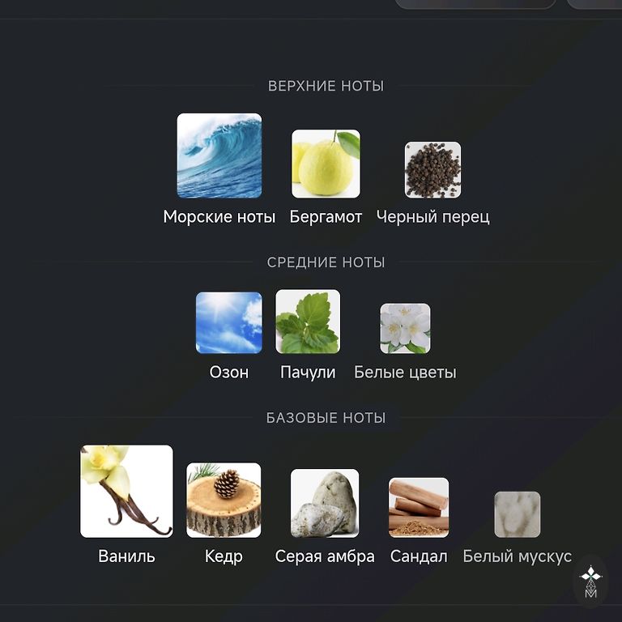Image resolution: width=622 pixels, height=622 pixels.
Task: Click the ocean wave image for Морские ноты
Action: point(219,155)
